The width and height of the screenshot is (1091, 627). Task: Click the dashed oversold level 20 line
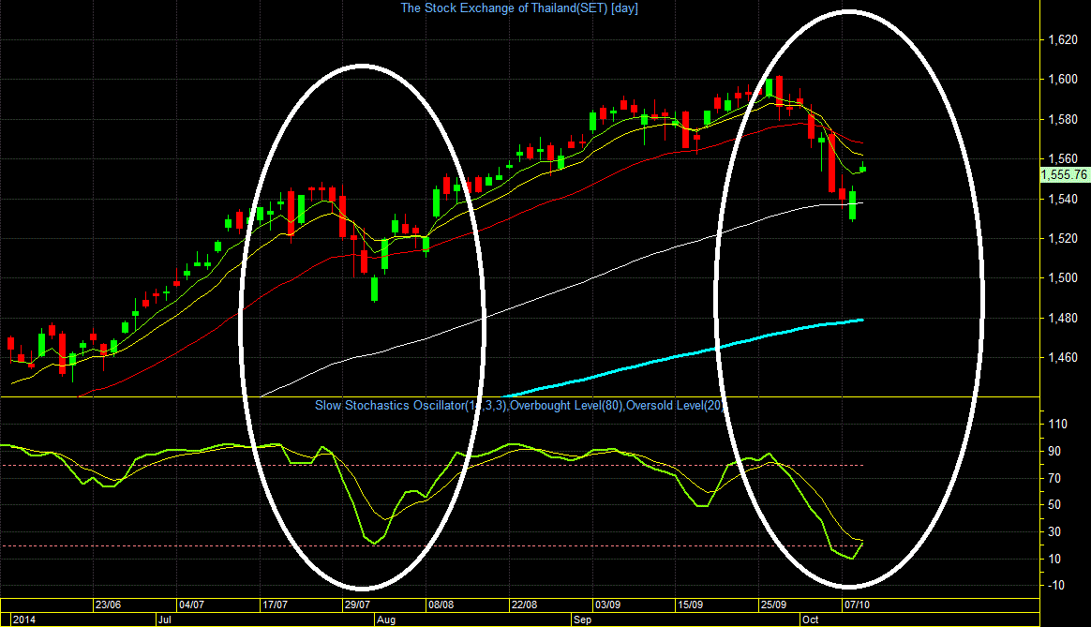[x=431, y=545]
